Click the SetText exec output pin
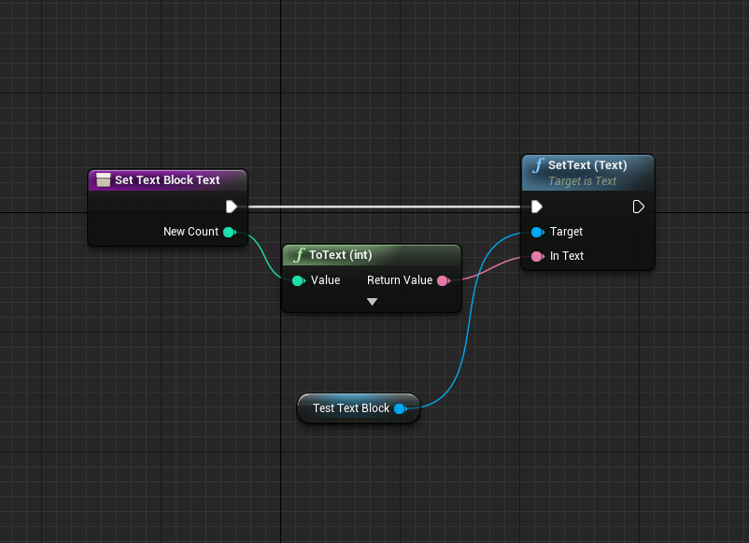 [x=639, y=207]
